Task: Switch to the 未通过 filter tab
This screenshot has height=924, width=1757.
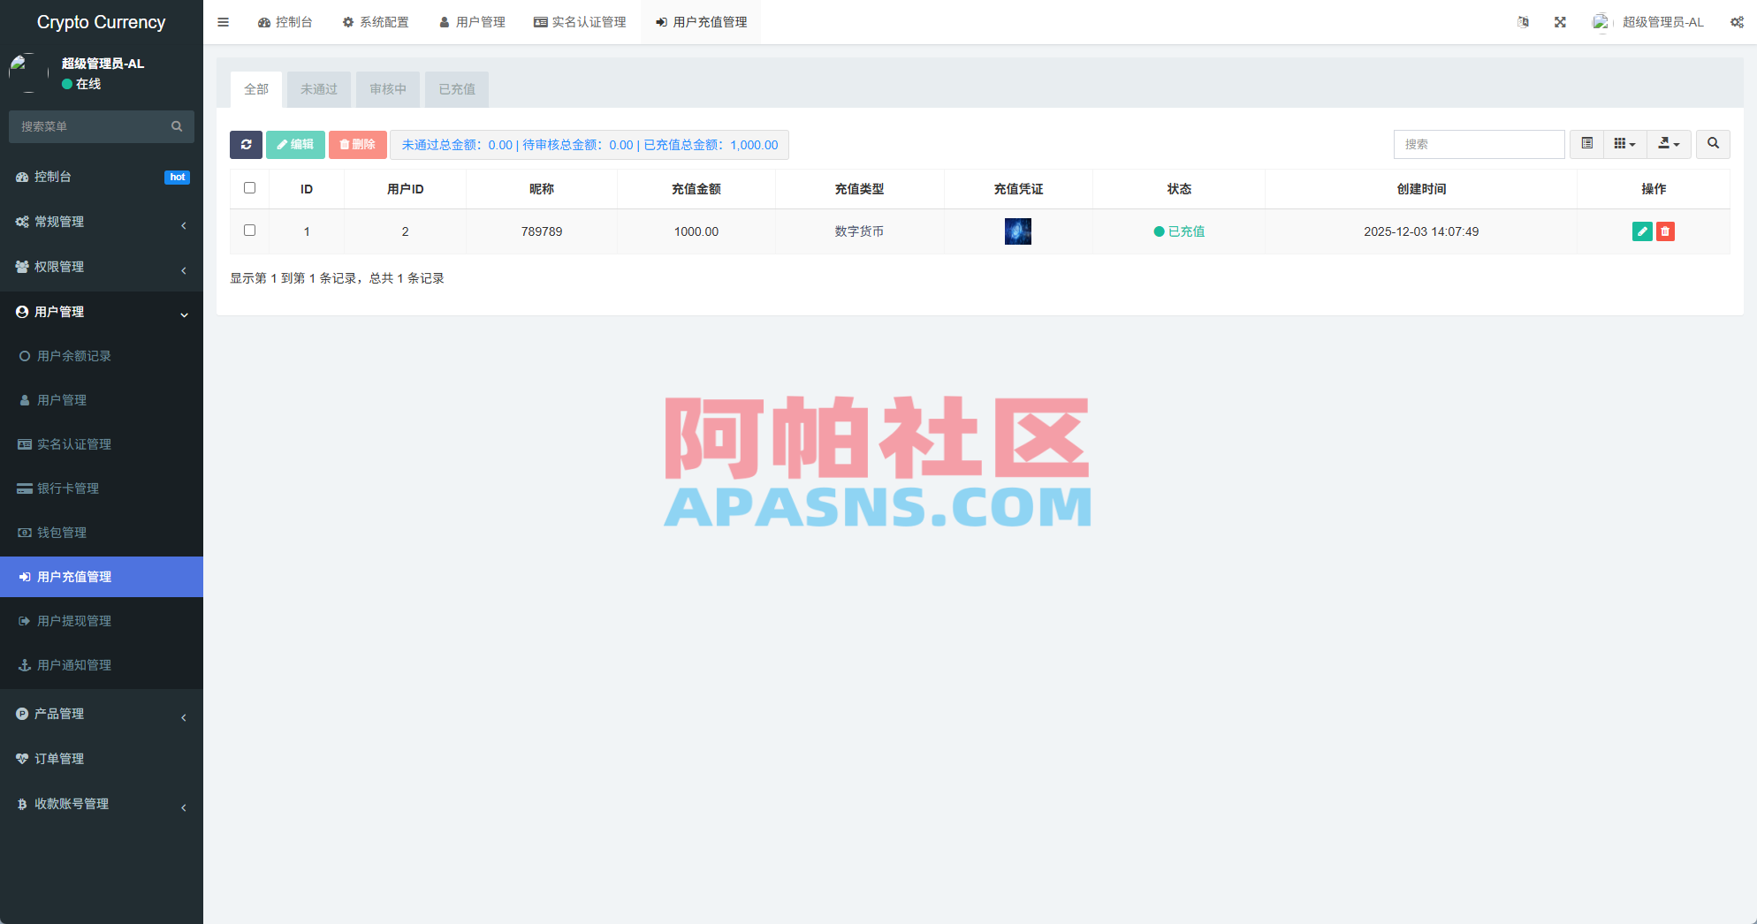Action: click(x=319, y=89)
